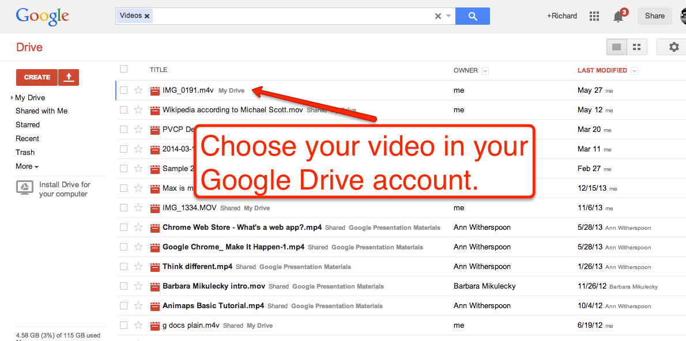Open the OWNER column dropdown
The width and height of the screenshot is (686, 341).
coord(485,71)
